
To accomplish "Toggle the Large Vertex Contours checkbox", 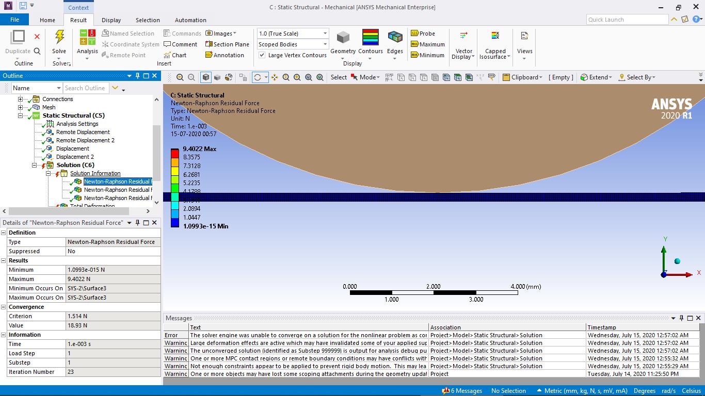I will (262, 55).
